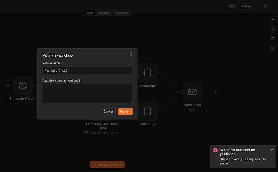Click the red error icon in notification

click(x=216, y=150)
